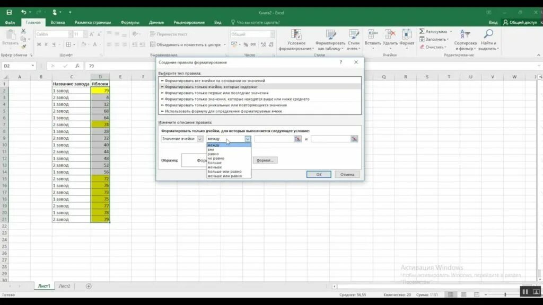Select вне in the operator list

click(229, 149)
